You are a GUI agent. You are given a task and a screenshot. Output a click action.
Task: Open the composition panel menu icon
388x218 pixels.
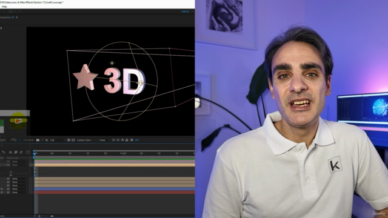coord(16,18)
